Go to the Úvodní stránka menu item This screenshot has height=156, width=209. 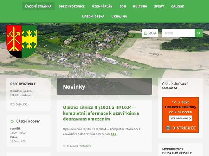38,6
